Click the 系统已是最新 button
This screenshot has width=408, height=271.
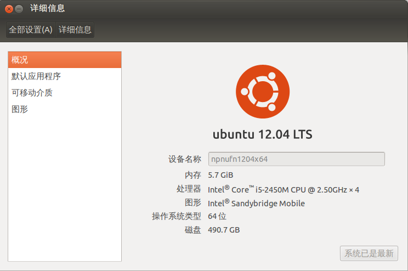[x=369, y=253]
